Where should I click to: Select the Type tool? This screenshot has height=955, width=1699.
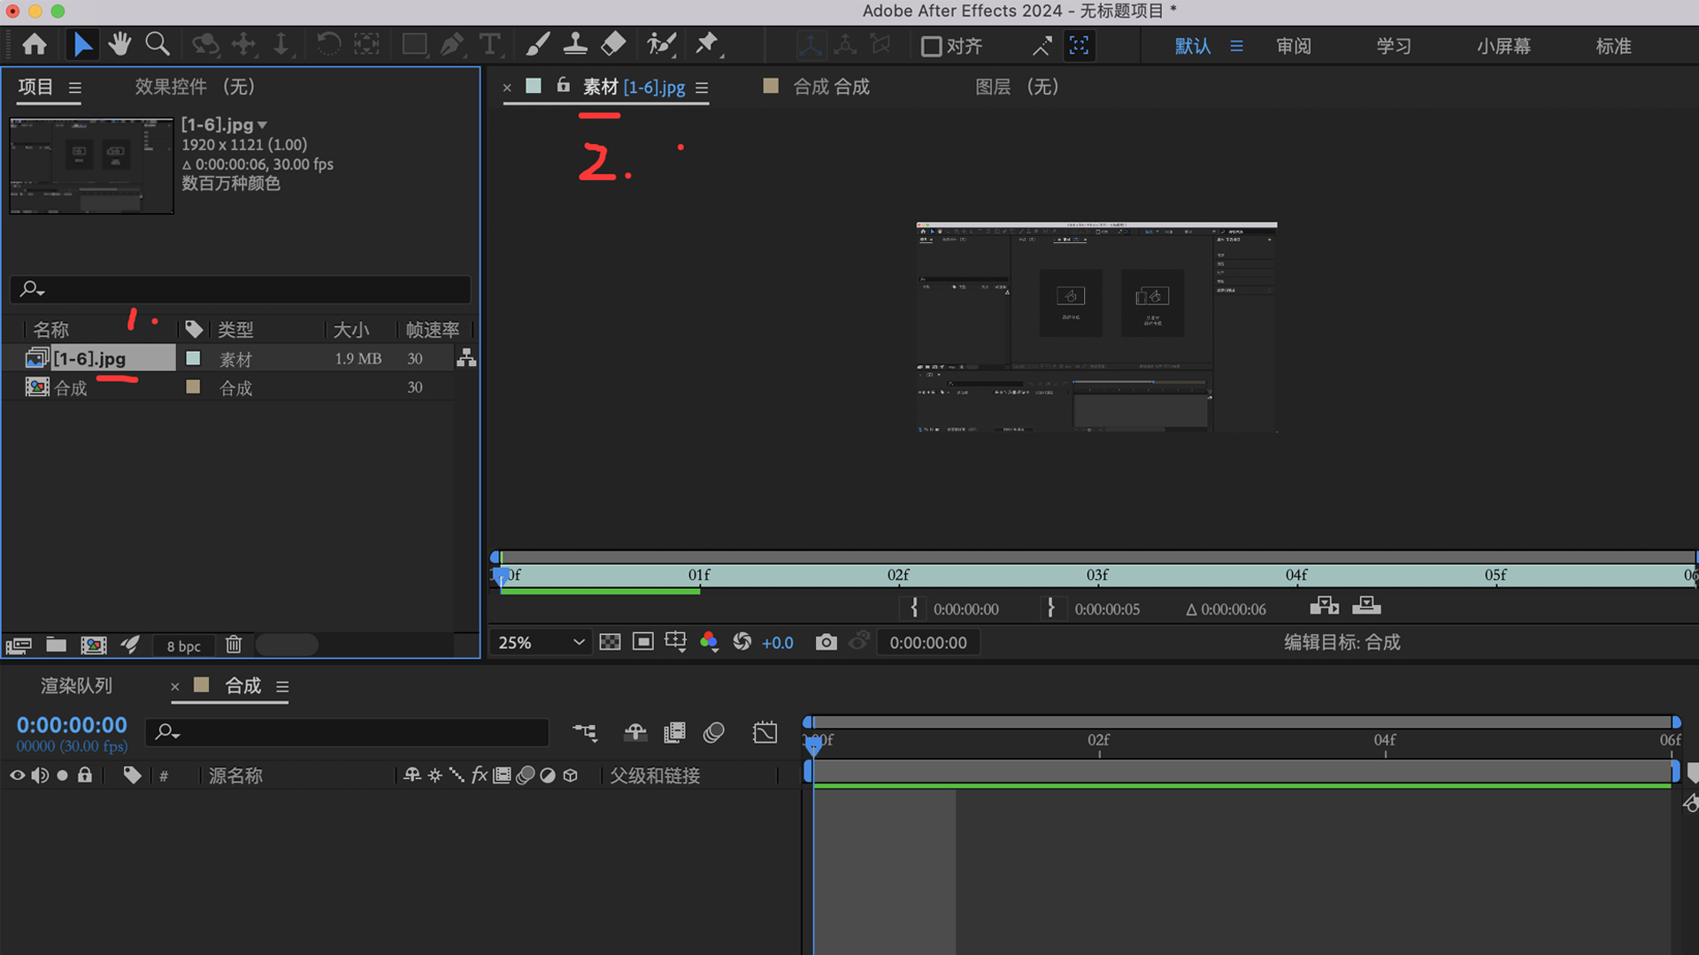[x=489, y=44]
